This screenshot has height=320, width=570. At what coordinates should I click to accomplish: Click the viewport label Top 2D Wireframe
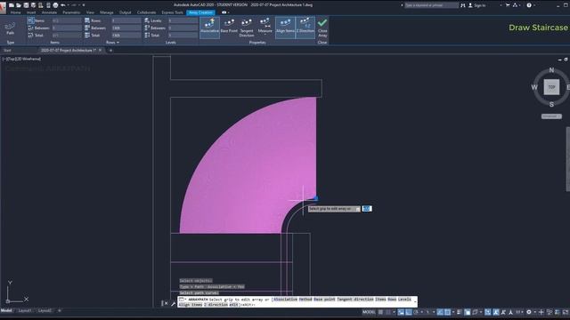pyautogui.click(x=21, y=59)
